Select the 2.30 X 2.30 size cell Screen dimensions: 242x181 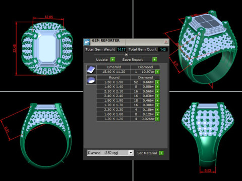[x=113, y=110]
